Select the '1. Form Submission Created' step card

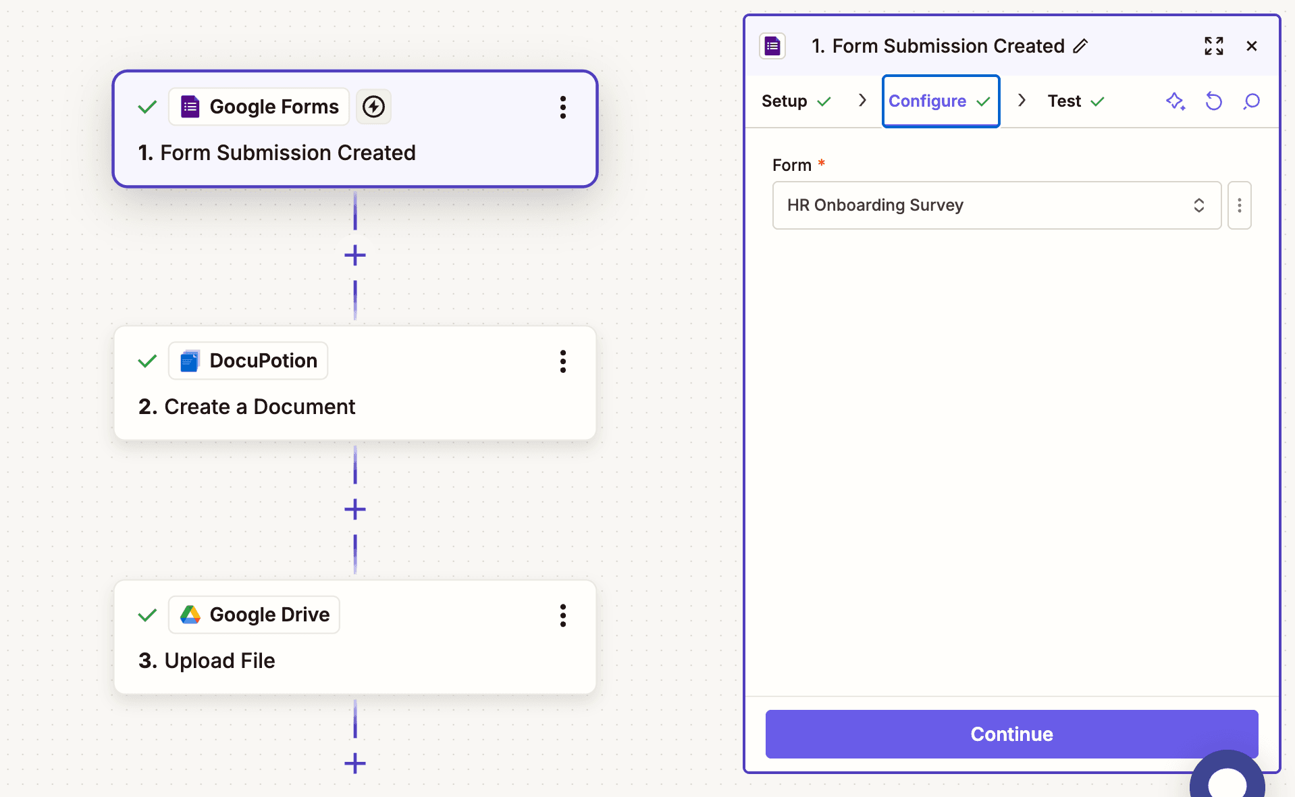click(355, 129)
